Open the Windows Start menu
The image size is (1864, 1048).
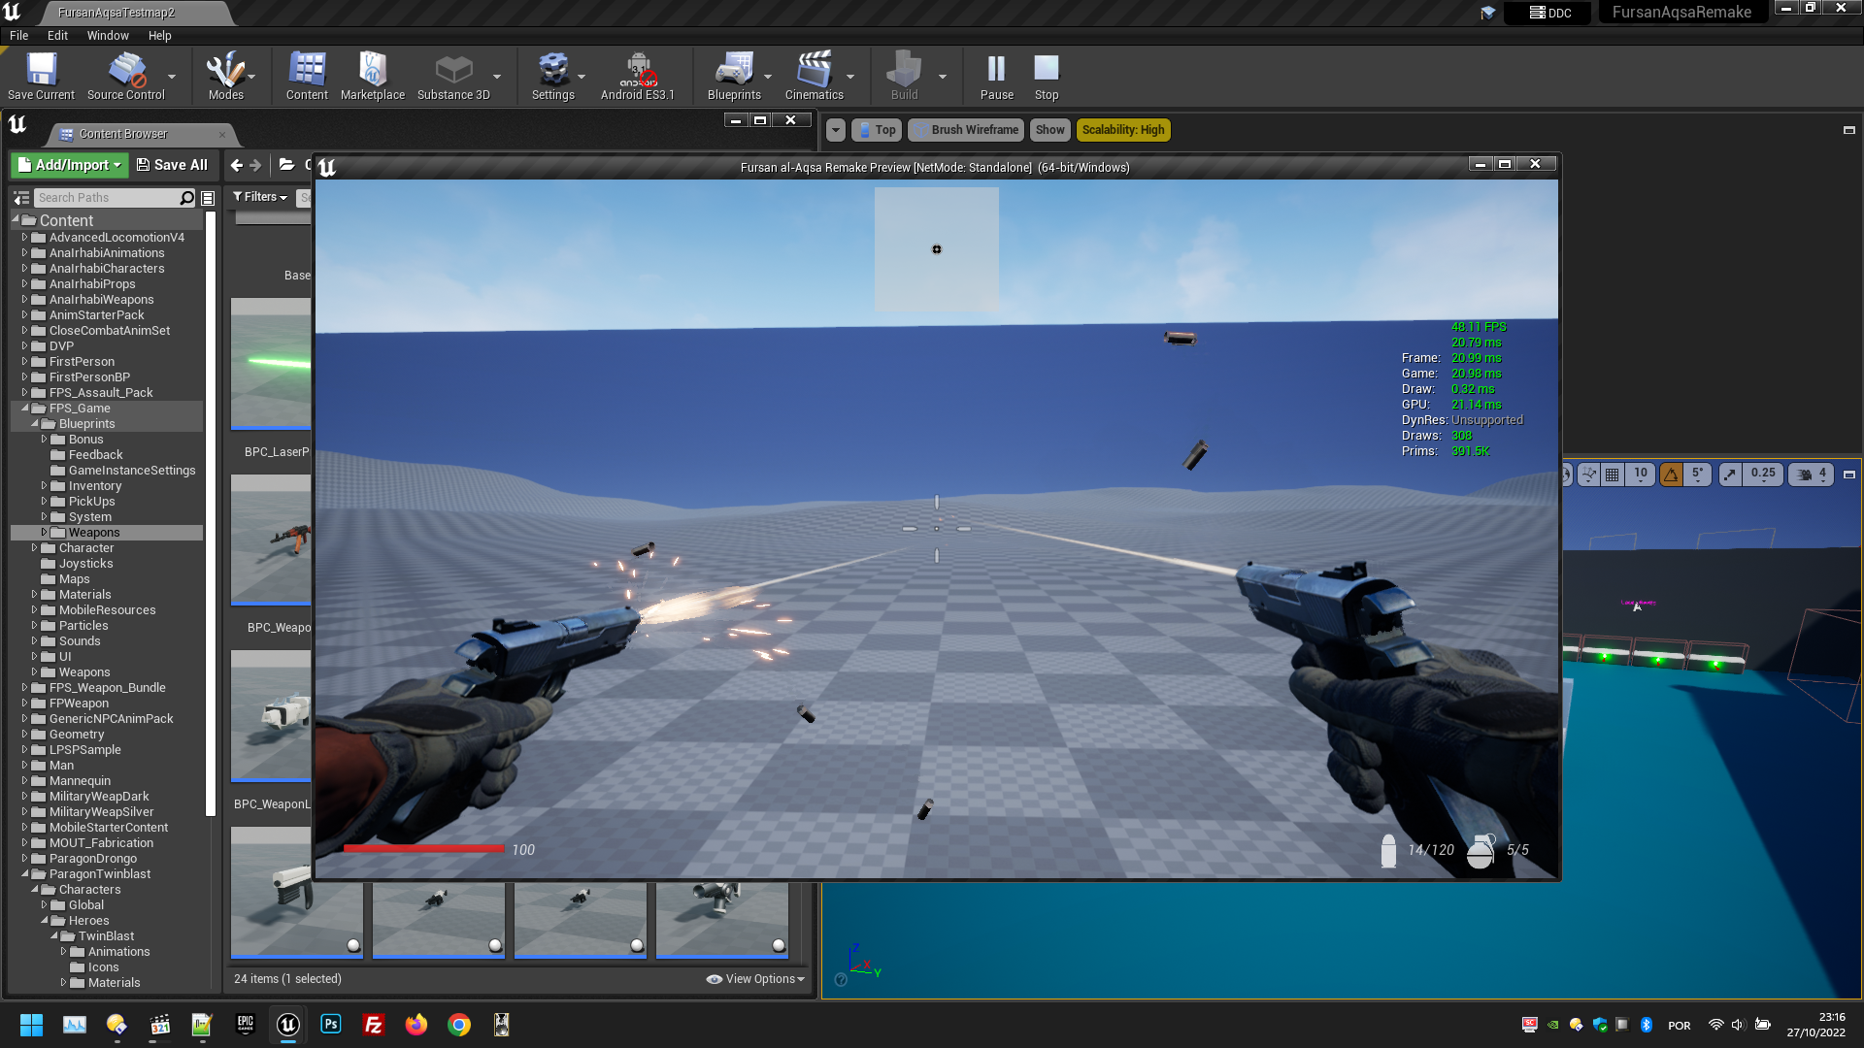click(31, 1025)
